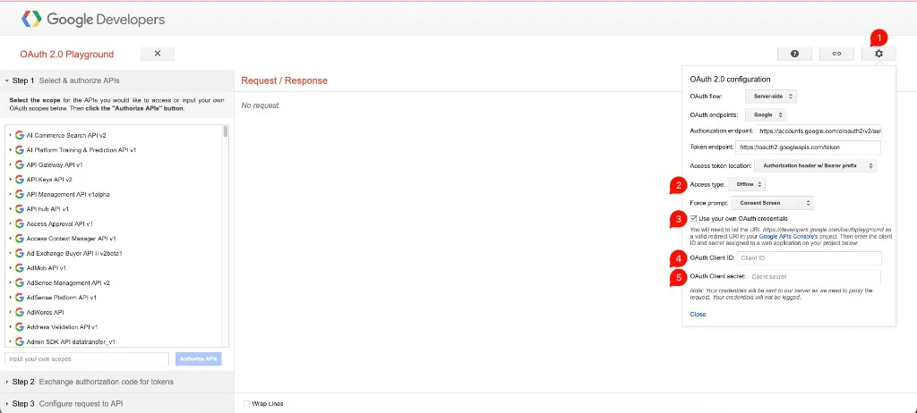917x413 pixels.
Task: Toggle the Wrap Lines checkbox
Action: (x=247, y=404)
